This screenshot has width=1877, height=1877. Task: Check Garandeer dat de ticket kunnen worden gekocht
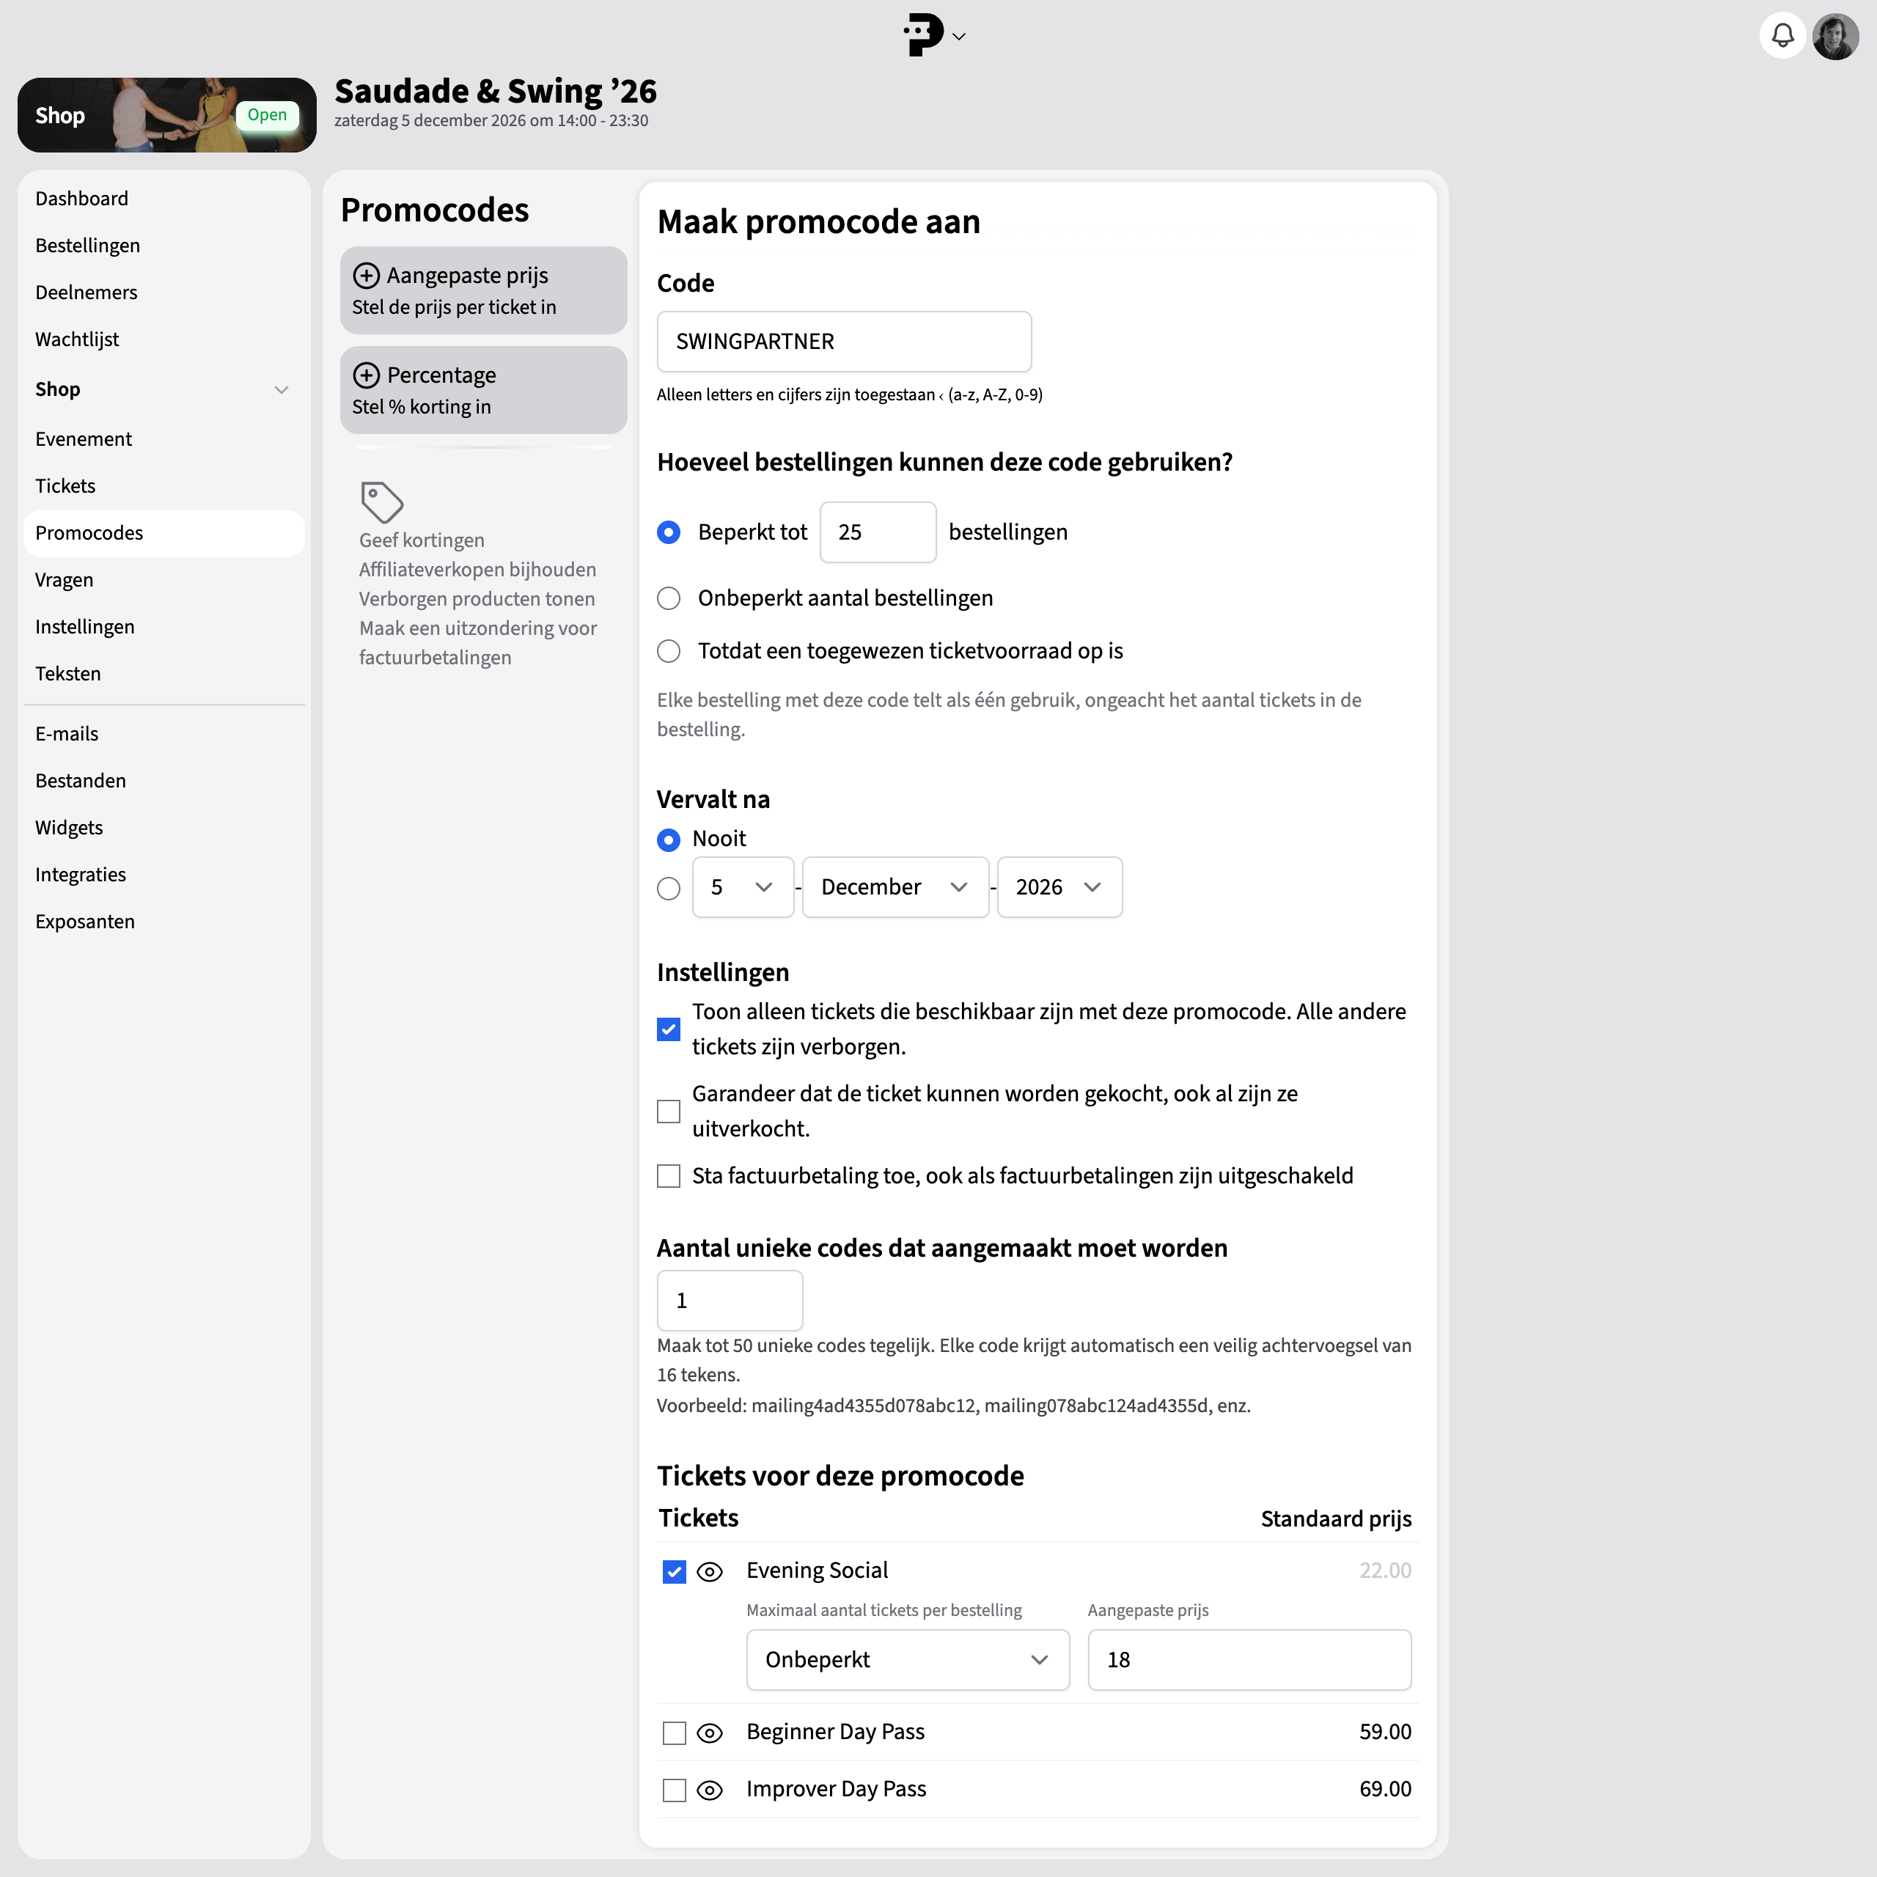tap(669, 1112)
